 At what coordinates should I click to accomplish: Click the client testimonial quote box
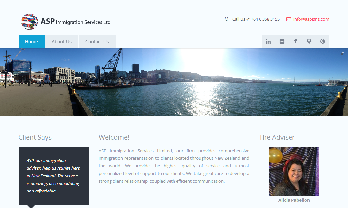(54, 176)
